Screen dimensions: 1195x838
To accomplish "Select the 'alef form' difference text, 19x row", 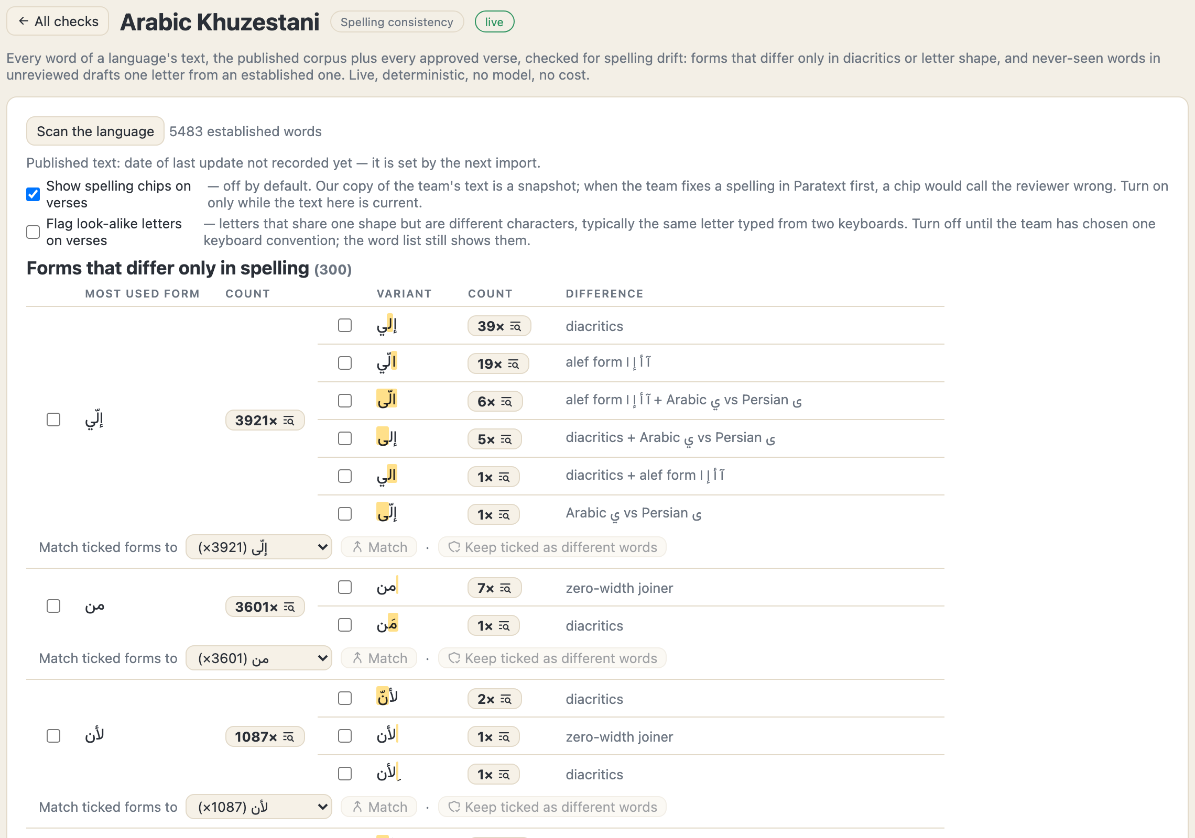I will [608, 362].
